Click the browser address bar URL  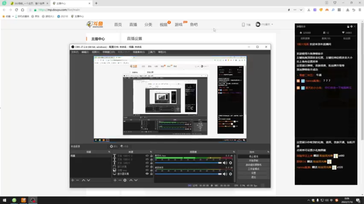[x=59, y=10]
